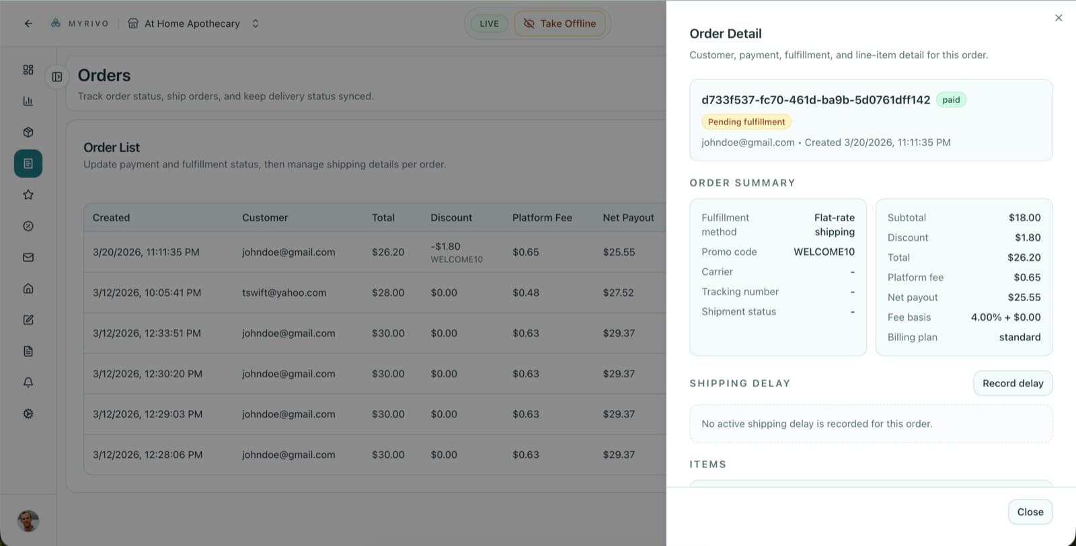Click customer tswift@yahoo.com
The image size is (1076, 546).
[x=284, y=293]
